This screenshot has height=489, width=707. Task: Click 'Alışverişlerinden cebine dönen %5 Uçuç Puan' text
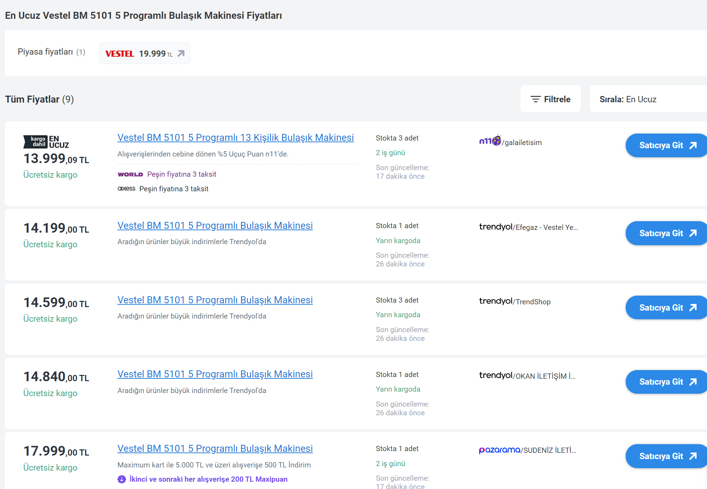pos(203,154)
